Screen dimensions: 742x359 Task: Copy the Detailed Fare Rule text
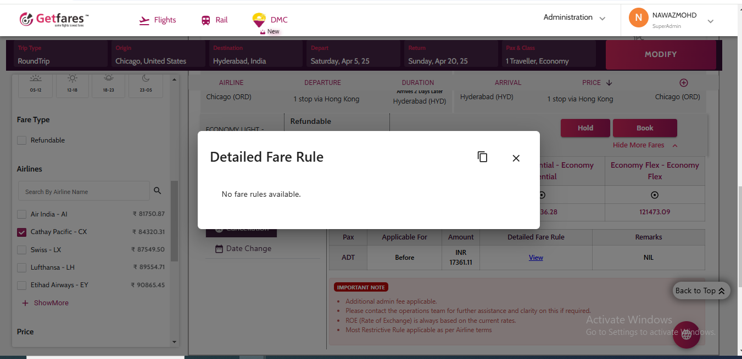[x=482, y=157]
